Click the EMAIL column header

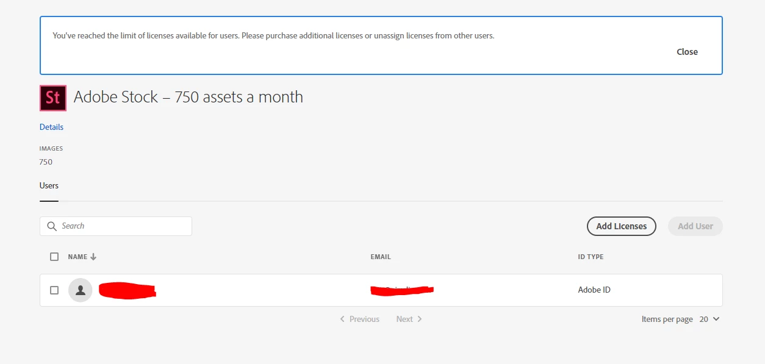tap(381, 257)
